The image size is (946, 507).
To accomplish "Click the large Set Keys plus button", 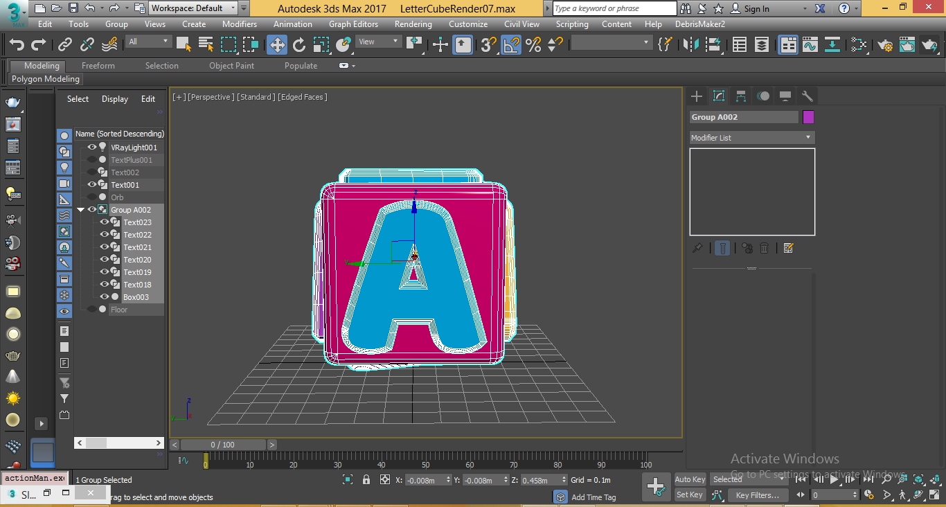I will click(x=656, y=487).
